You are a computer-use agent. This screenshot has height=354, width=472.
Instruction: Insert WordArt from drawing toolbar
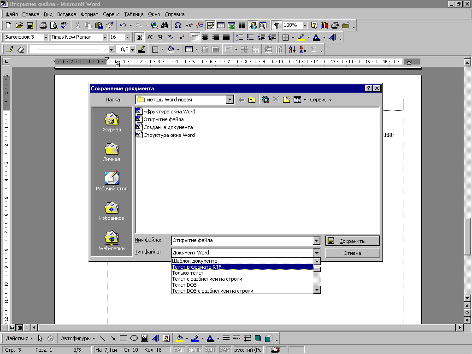pos(155,338)
